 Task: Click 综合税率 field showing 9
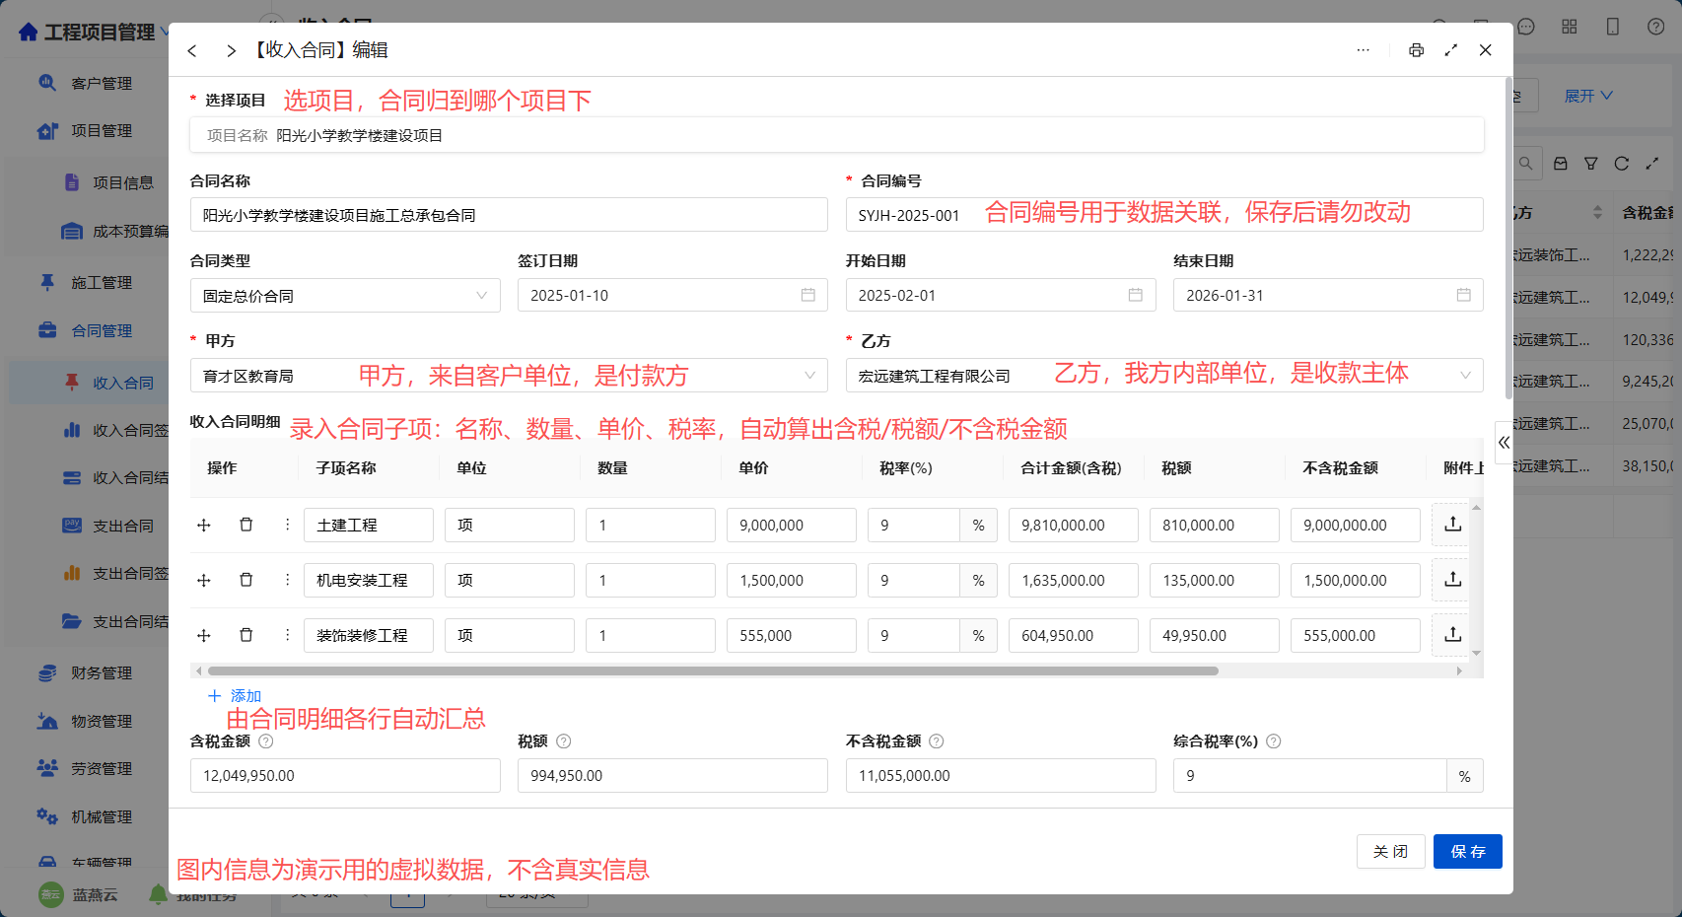(x=1309, y=776)
